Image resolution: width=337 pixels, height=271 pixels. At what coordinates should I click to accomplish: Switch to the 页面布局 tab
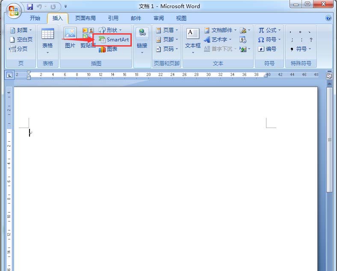[86, 18]
